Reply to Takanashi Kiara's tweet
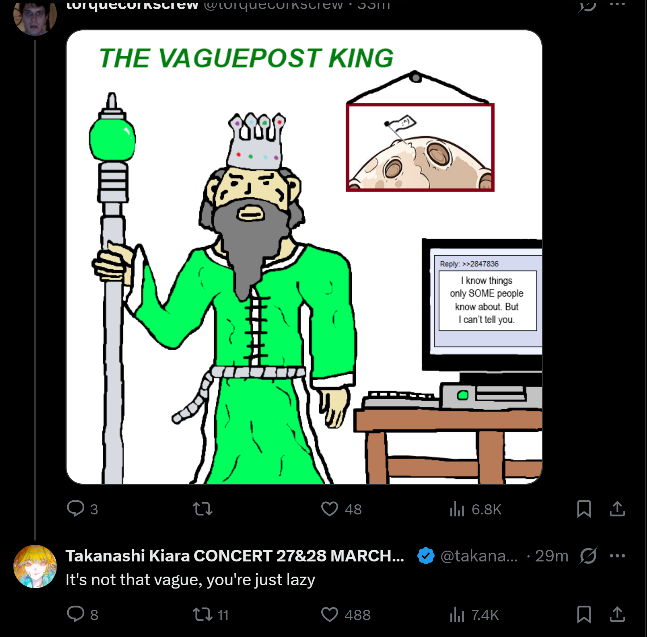Viewport: 647px width, 637px height. point(83,615)
